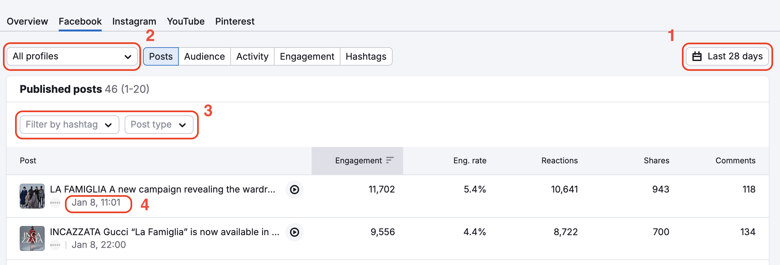Click the Gucci profile logo under LA FAMIGLIA post

[55, 203]
